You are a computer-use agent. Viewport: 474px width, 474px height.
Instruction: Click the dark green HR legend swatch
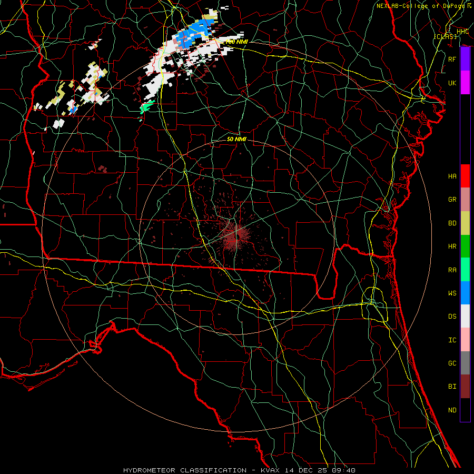pos(465,246)
